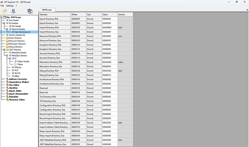Image resolution: width=249 pixels, height=147 pixels.
Task: Open the Settings menu
Action: click(10, 6)
